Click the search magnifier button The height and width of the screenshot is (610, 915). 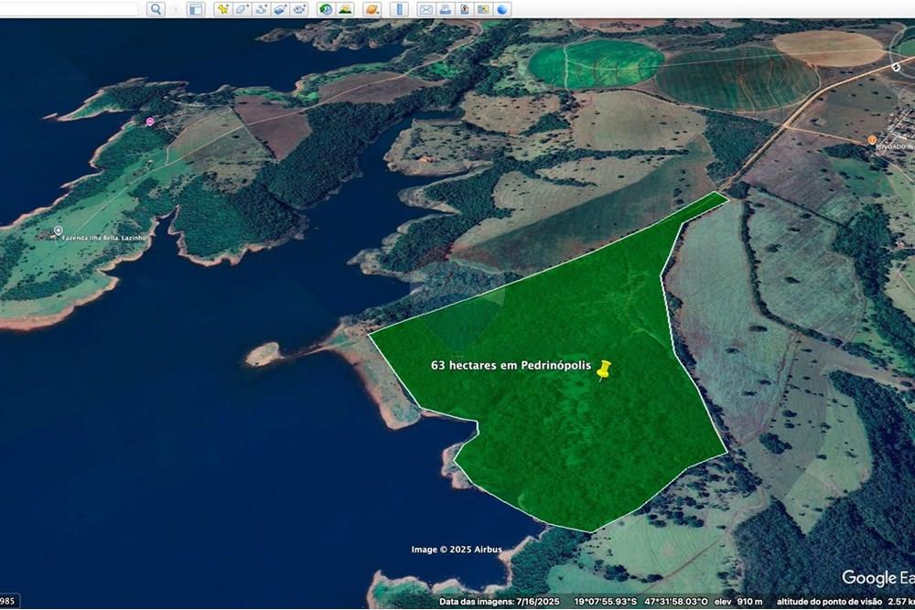click(156, 9)
